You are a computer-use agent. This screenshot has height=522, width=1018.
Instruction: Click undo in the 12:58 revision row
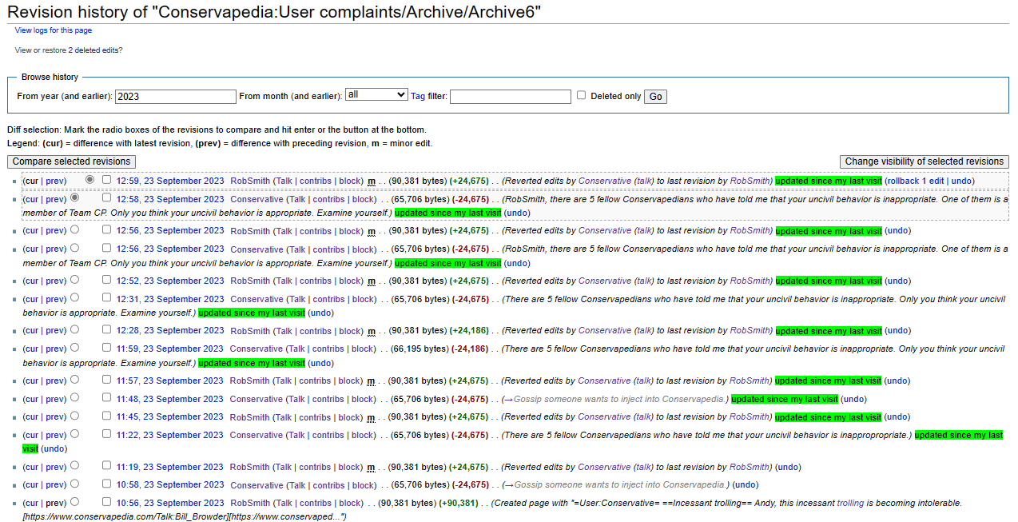(517, 213)
